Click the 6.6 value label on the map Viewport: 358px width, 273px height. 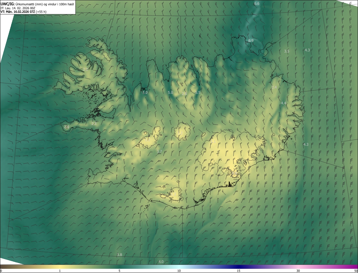tap(257, 4)
